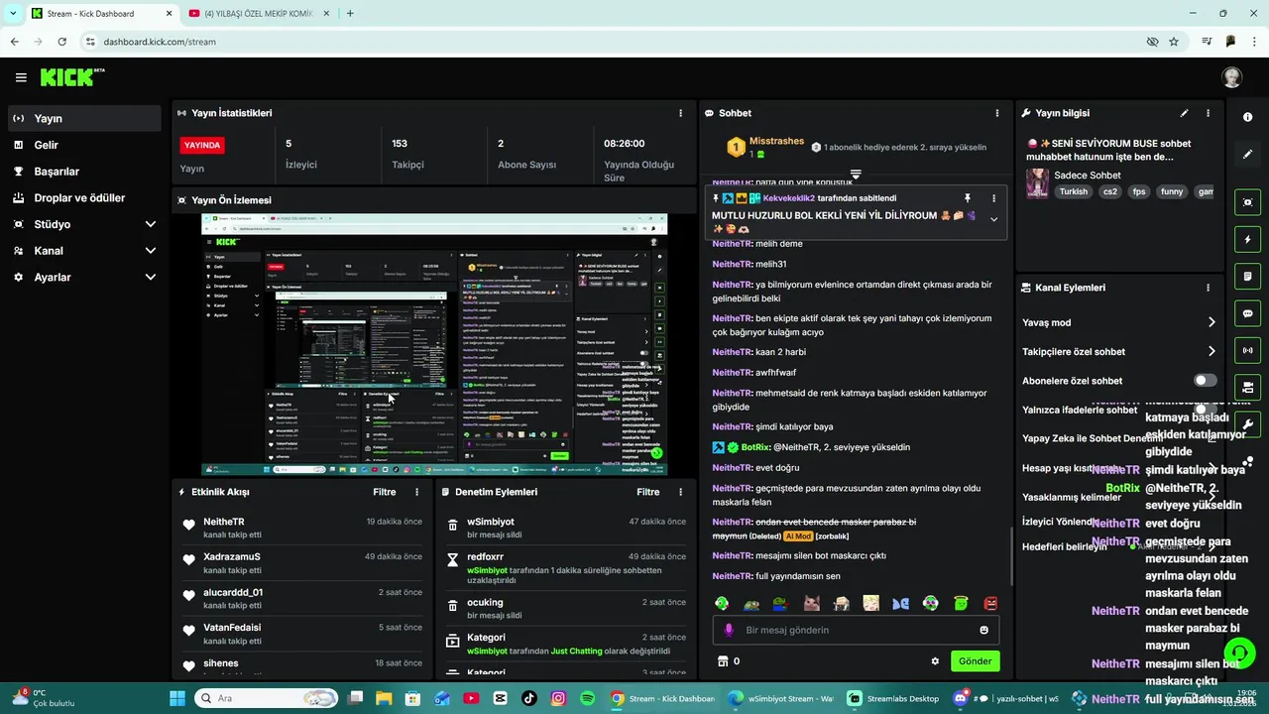Open Kanal Eylemleri panel three-dot menu

point(1208,288)
